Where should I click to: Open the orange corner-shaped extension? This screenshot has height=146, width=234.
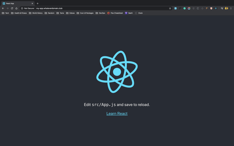(207, 8)
